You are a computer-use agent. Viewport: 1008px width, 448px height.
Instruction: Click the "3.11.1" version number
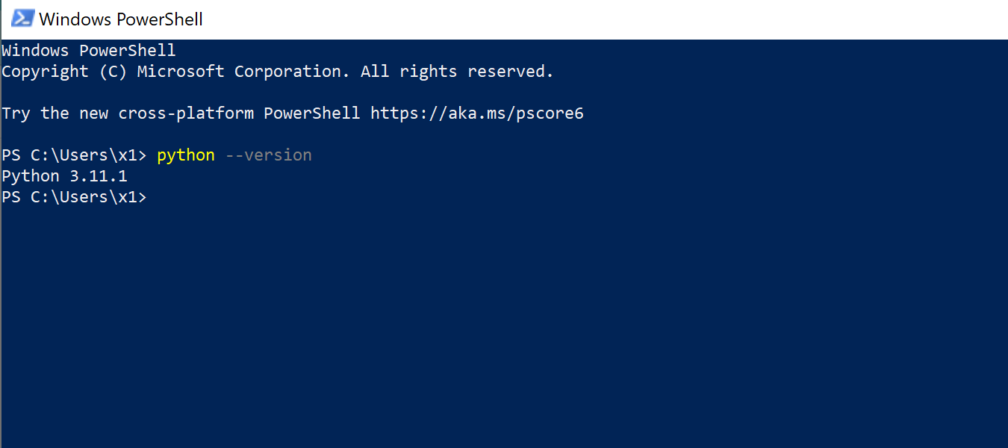tap(99, 176)
